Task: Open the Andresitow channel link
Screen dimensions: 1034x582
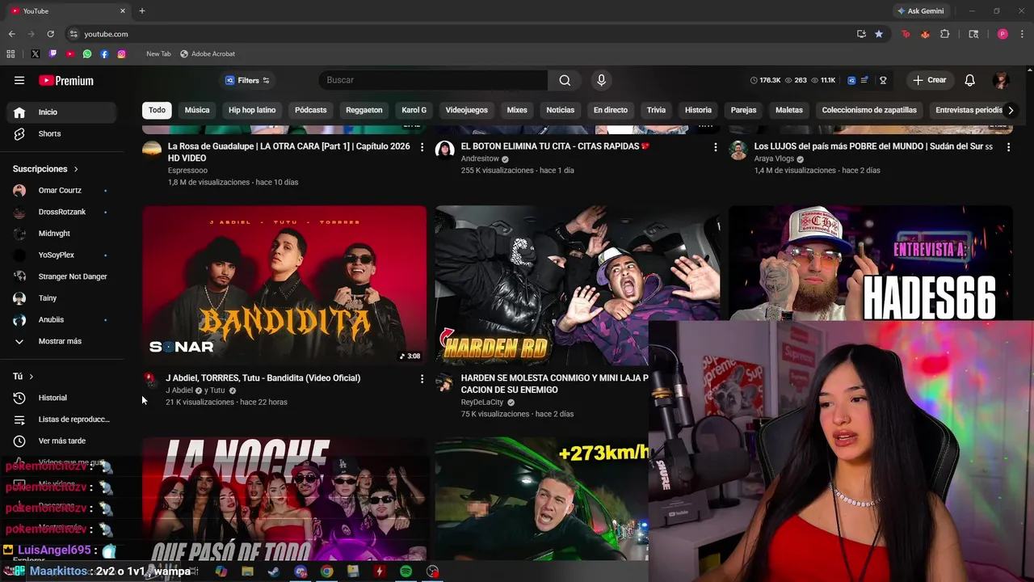Action: 480,158
